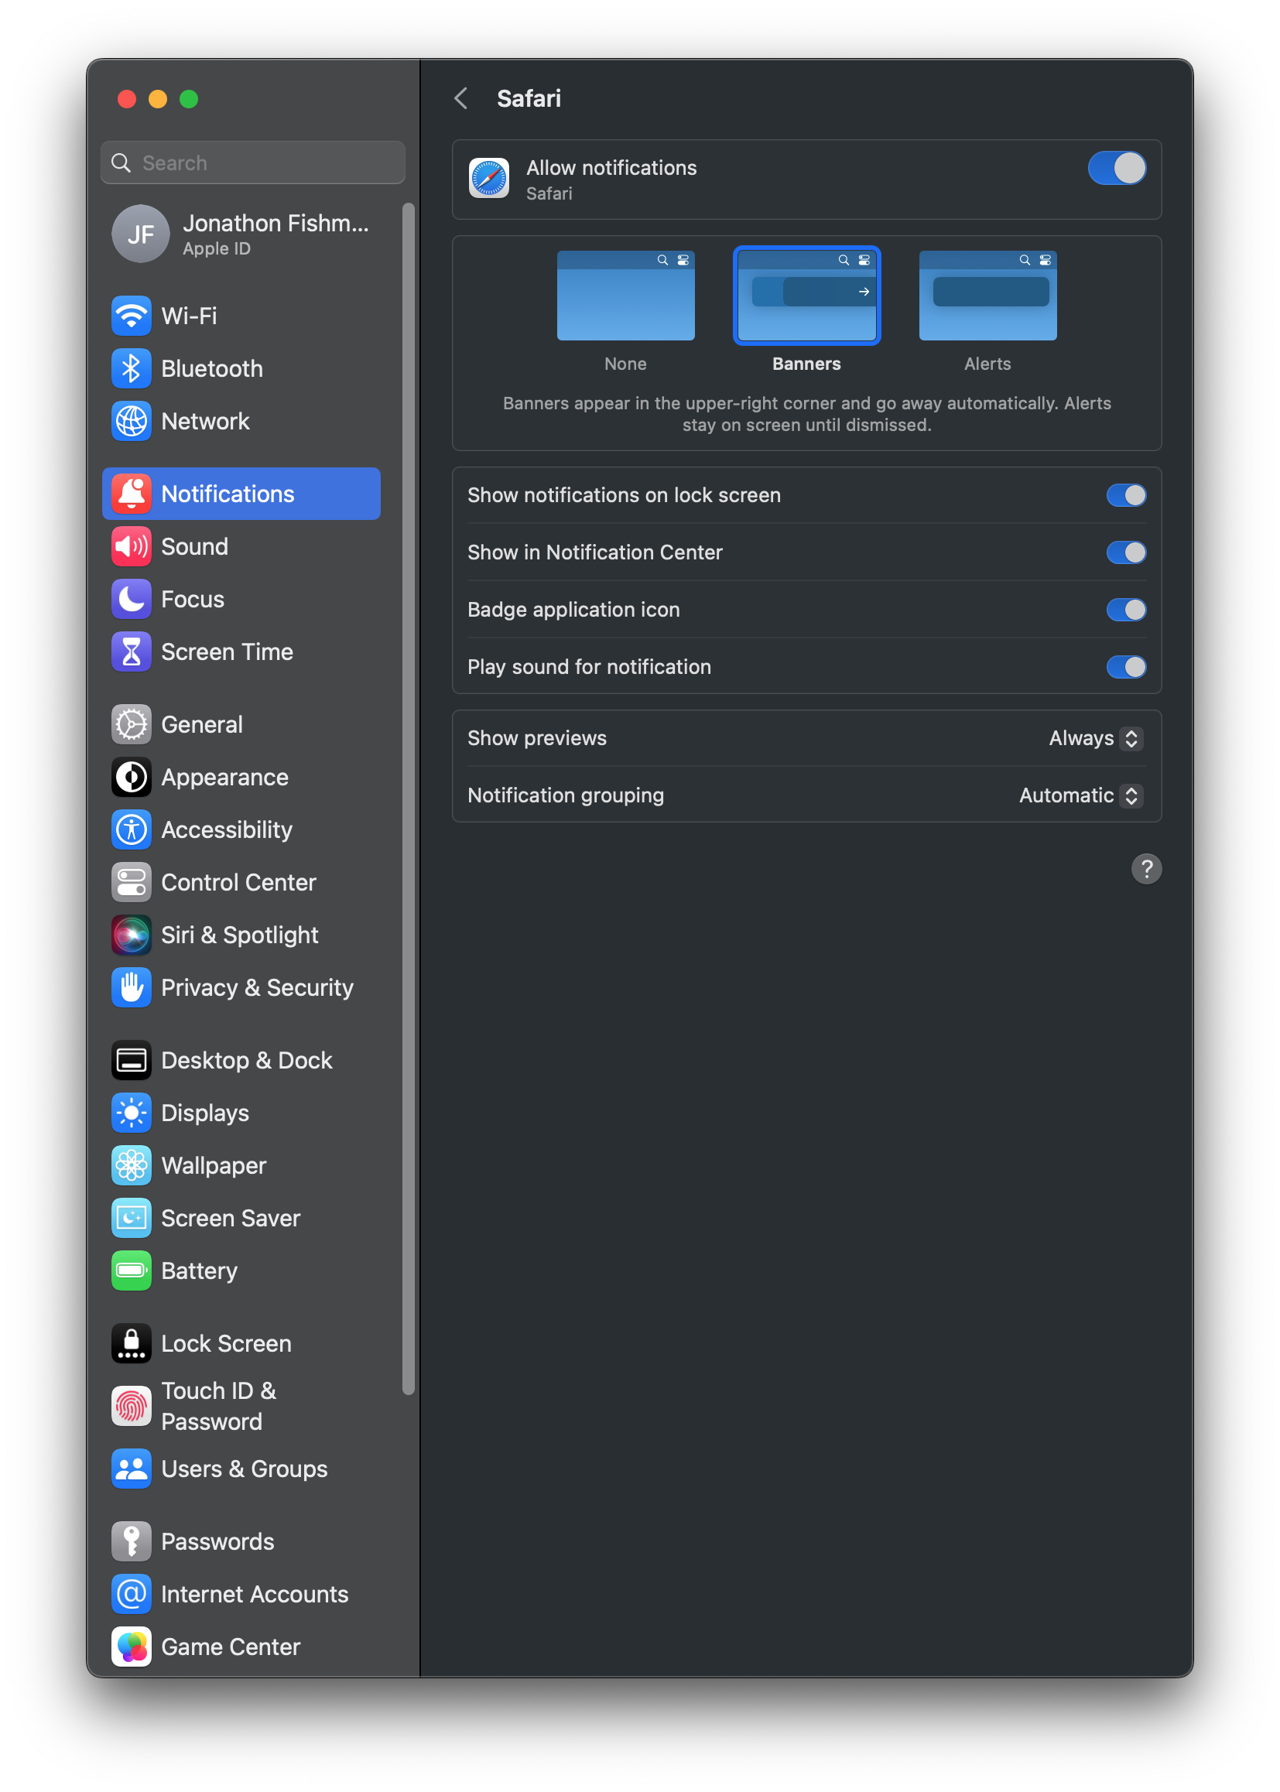
Task: Click the Notifications bell icon
Action: (131, 494)
